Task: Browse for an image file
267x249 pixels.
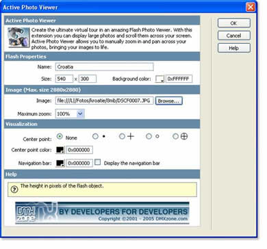Action: tap(169, 101)
